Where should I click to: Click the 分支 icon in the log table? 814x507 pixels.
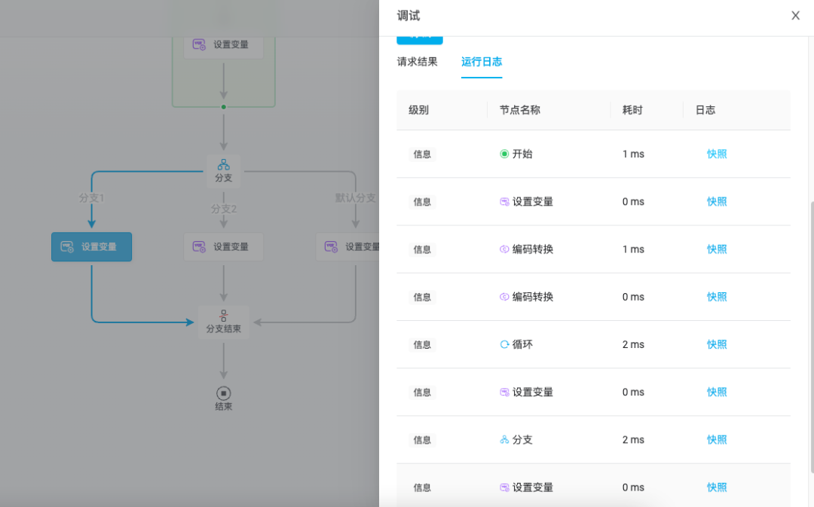click(x=504, y=440)
